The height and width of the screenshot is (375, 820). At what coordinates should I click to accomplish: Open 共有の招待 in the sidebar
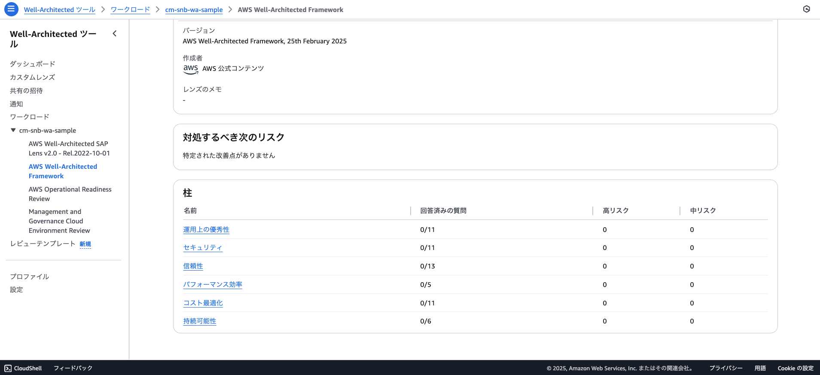click(26, 91)
